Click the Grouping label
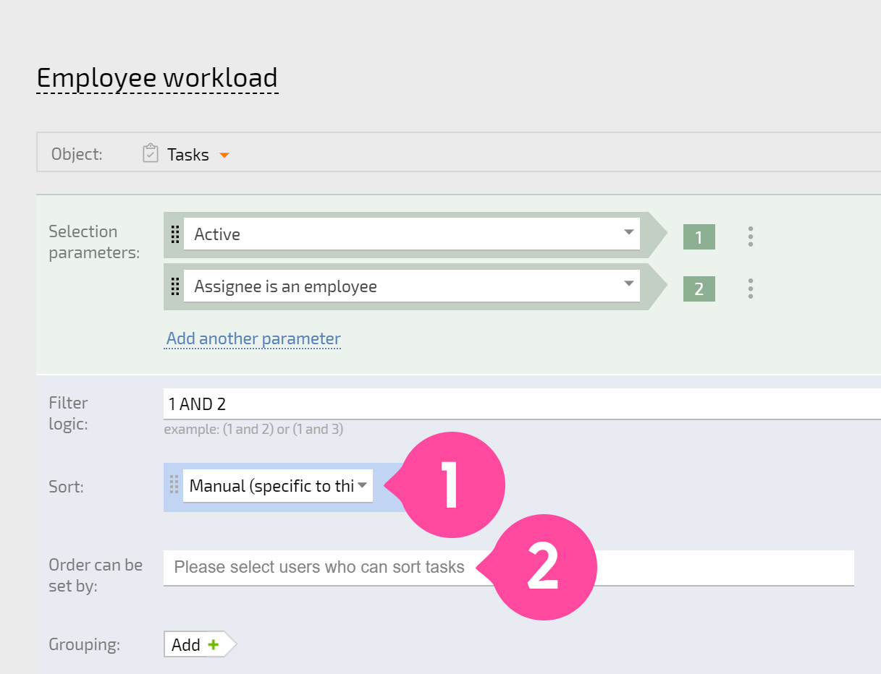The width and height of the screenshot is (881, 674). coord(85,644)
